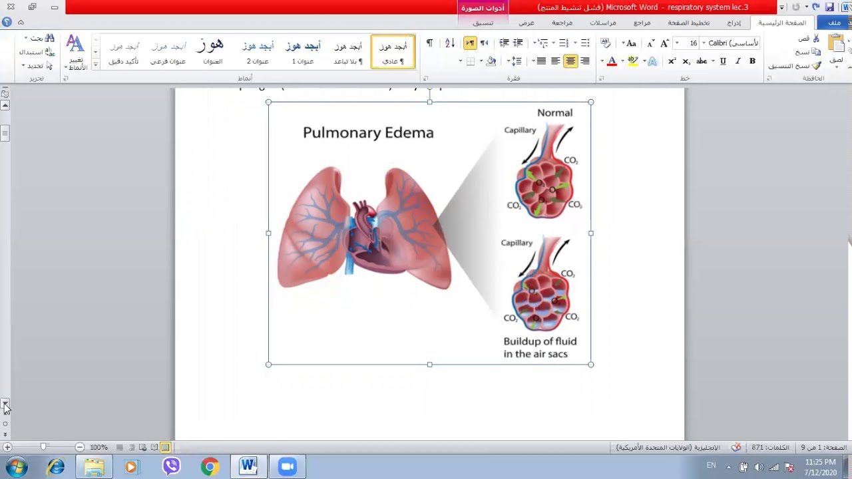Apply bullet list formatting
Image resolution: width=852 pixels, height=479 pixels.
tap(585, 43)
